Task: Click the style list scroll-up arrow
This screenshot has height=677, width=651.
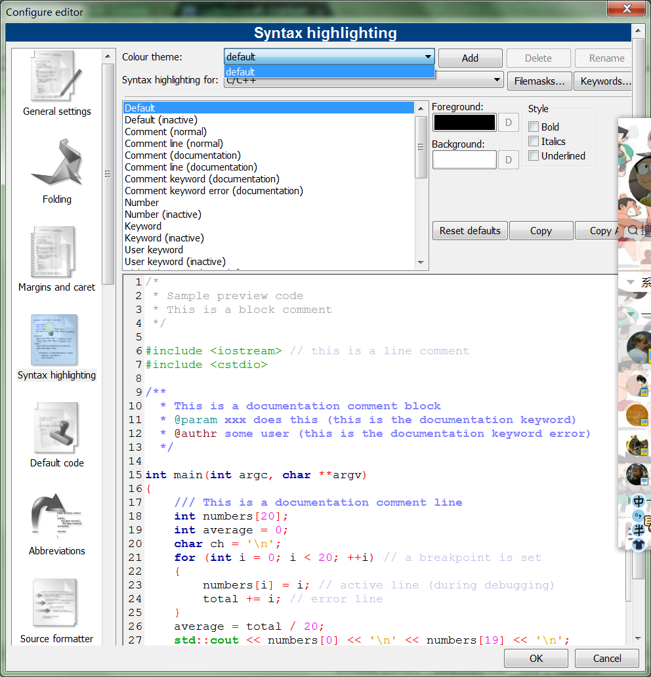Action: click(x=421, y=108)
